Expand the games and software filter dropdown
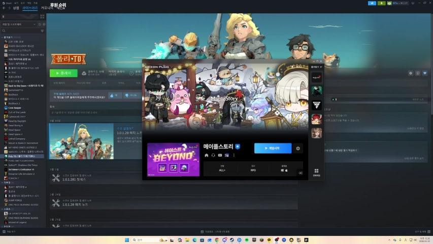 point(19,24)
